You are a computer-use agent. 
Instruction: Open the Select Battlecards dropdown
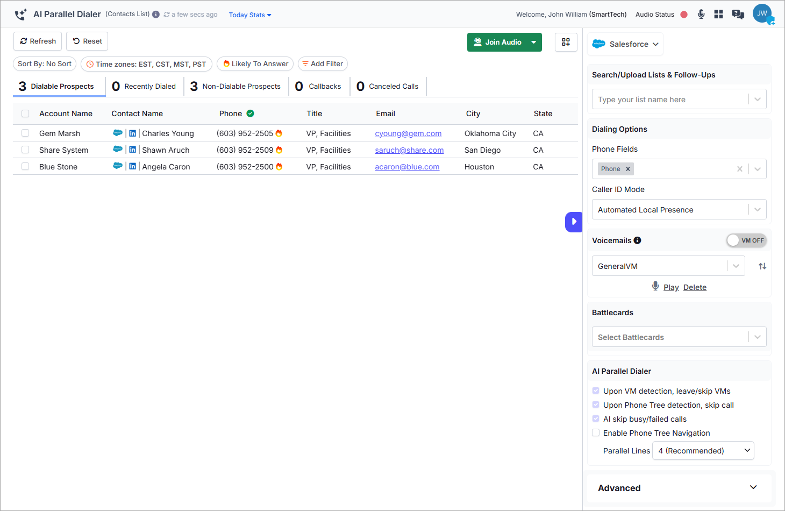click(679, 337)
